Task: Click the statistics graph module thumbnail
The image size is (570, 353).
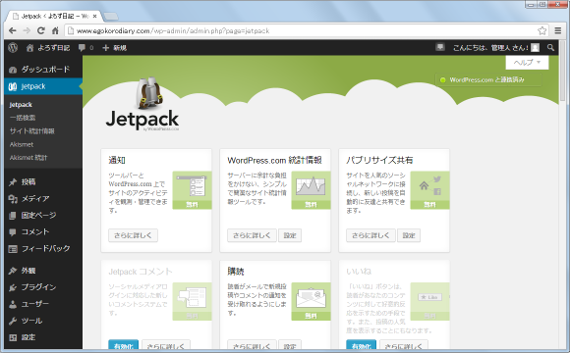Action: [311, 190]
